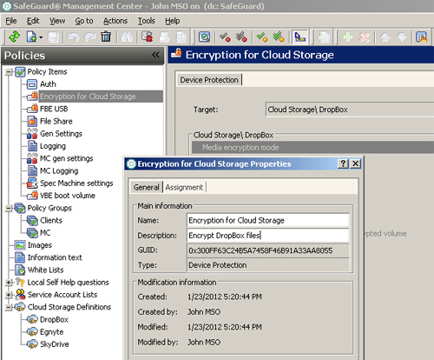
Task: Select the Gen Settings policy item
Action: [61, 134]
